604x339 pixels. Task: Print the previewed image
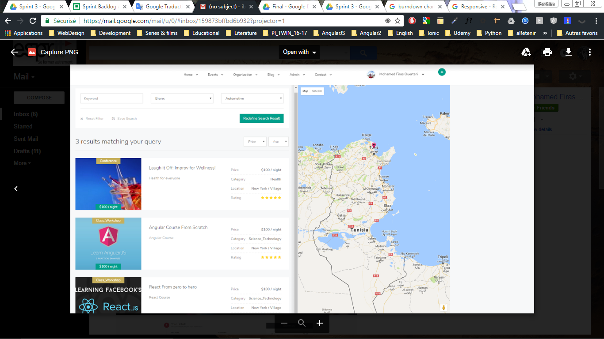coord(547,52)
